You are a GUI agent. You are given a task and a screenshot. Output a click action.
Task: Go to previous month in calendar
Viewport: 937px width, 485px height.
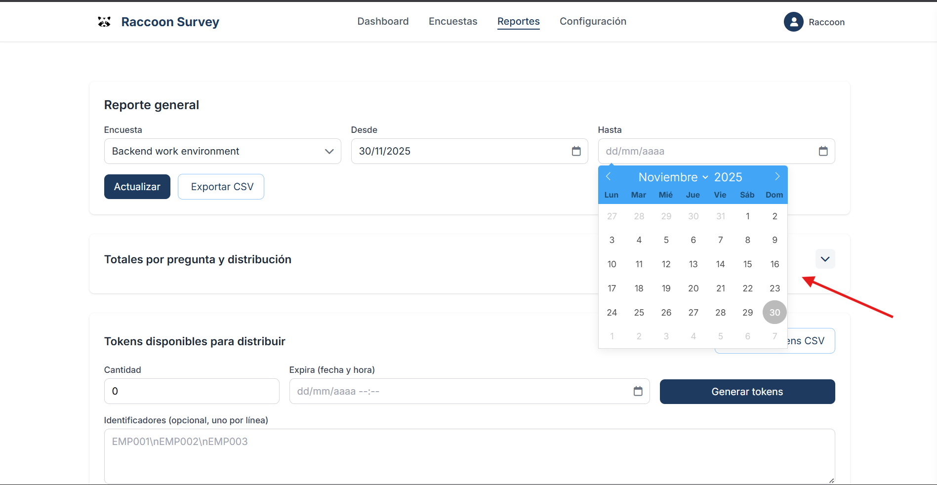tap(609, 177)
